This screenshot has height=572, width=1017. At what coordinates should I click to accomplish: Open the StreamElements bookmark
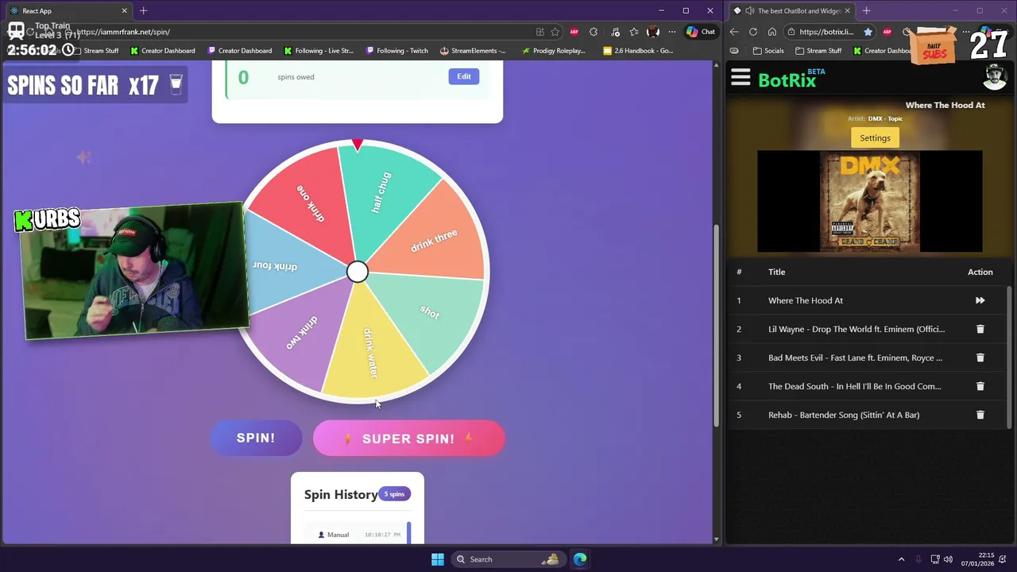472,51
